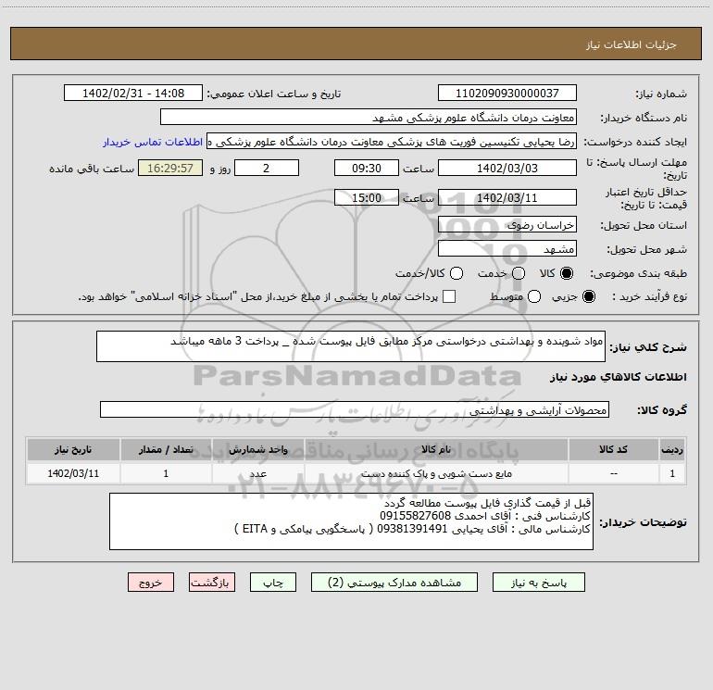Click the countdown timer 16:29:57

click(170, 168)
